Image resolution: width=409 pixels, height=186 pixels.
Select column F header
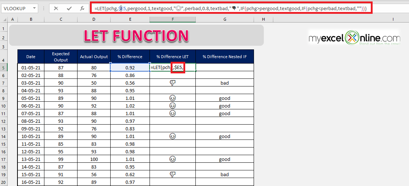(x=173, y=20)
